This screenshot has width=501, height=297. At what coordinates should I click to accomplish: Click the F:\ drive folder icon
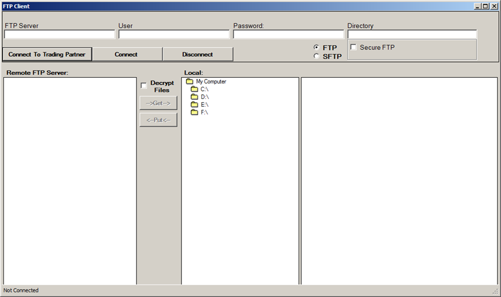pos(194,112)
